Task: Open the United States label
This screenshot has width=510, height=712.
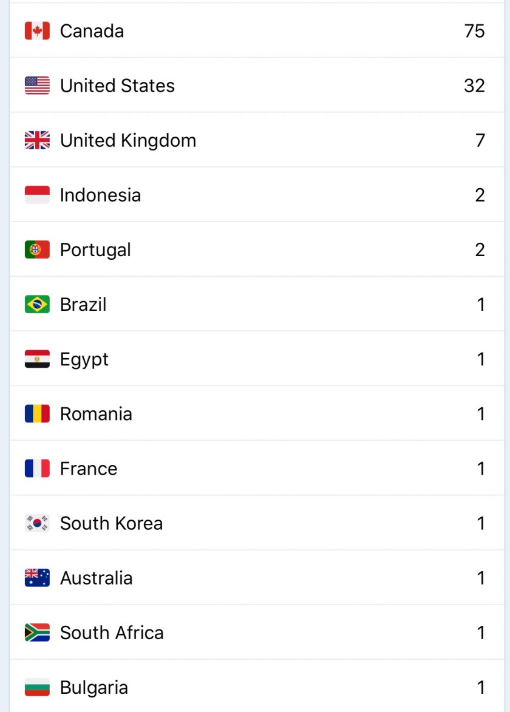Action: point(117,86)
